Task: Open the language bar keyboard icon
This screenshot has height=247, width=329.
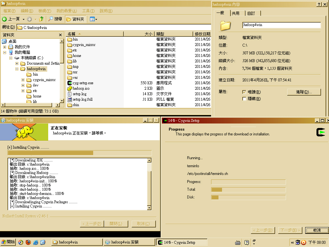Action: [x=238, y=242]
